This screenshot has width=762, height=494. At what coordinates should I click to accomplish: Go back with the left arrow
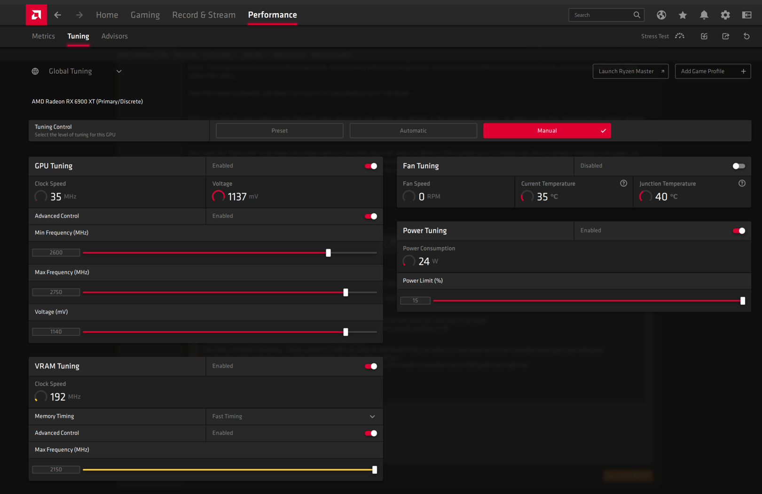click(x=57, y=15)
